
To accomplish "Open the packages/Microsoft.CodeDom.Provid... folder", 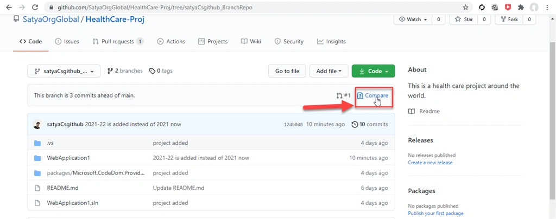I will click(96, 173).
